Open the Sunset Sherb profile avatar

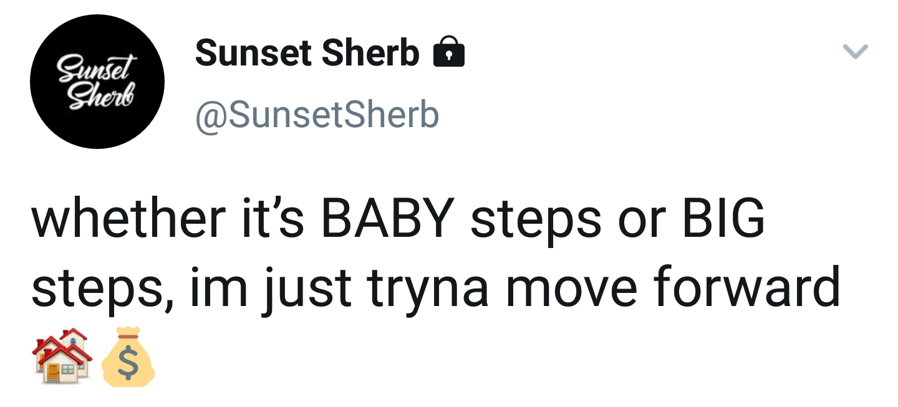point(97,81)
